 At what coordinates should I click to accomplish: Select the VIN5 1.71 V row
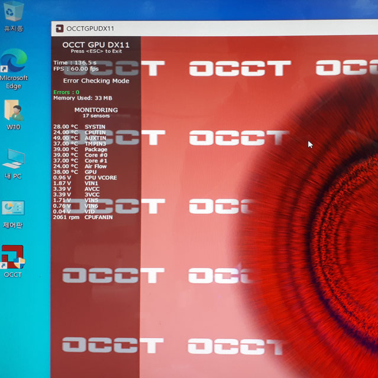[x=76, y=200]
